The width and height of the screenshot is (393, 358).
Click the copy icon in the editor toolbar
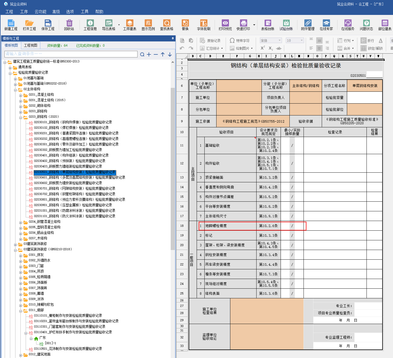pos(182,41)
